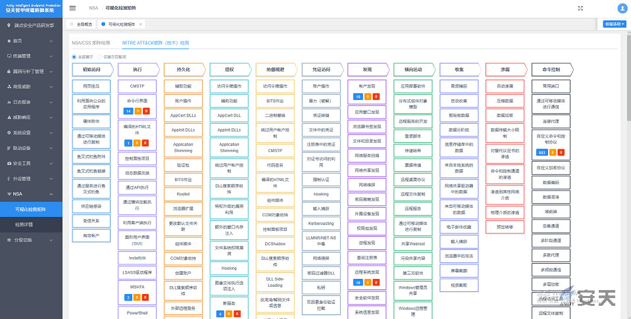Open the fullscreen toggle icon

point(580,8)
